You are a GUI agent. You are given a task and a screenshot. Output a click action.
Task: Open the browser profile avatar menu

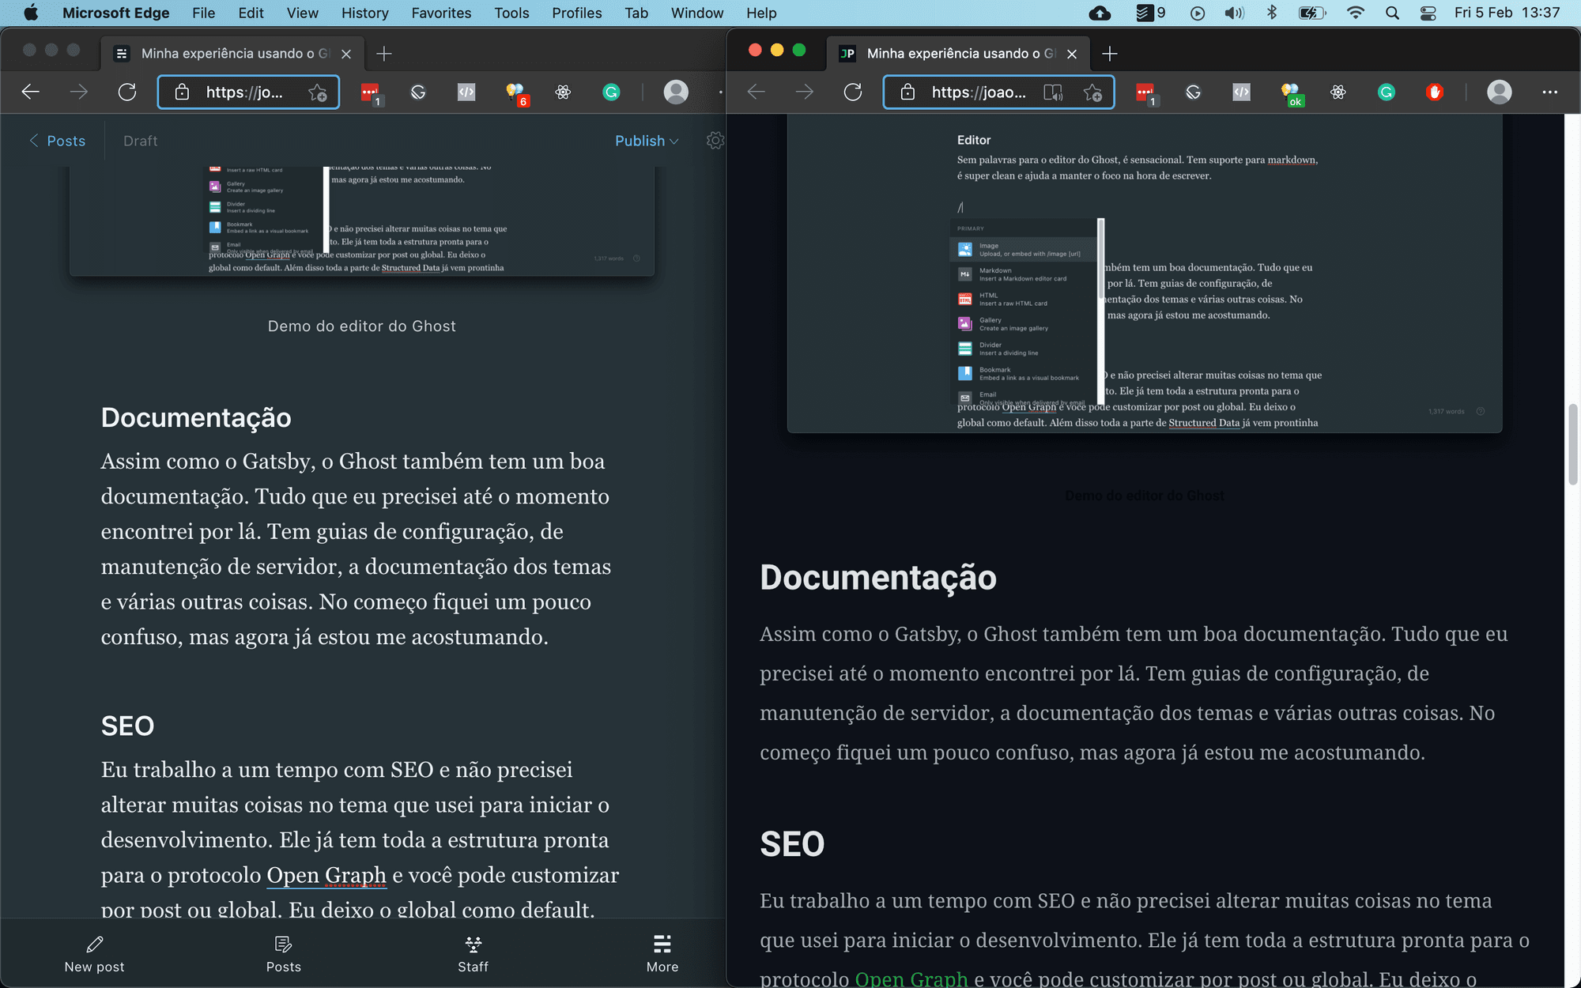click(x=676, y=92)
